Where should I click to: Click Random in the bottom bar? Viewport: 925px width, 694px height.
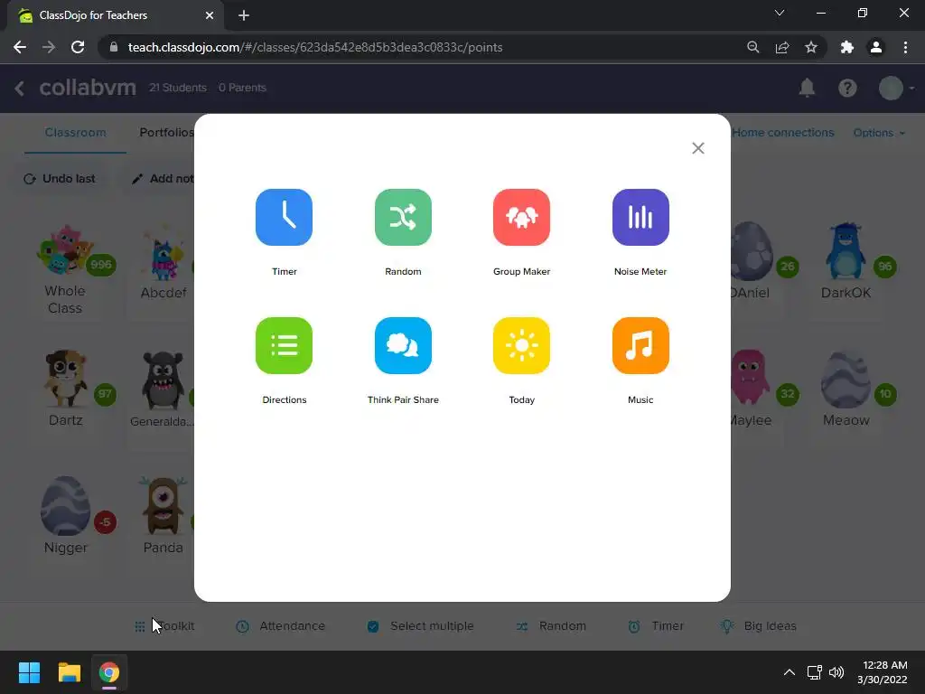tap(551, 626)
